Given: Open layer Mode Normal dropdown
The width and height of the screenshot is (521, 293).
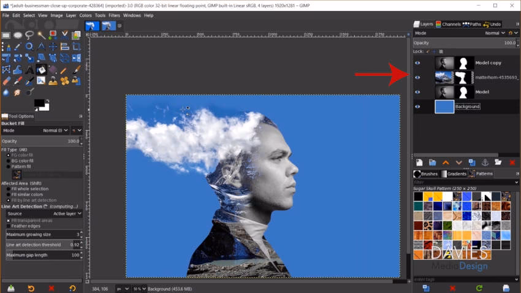Looking at the screenshot, I should tap(495, 33).
